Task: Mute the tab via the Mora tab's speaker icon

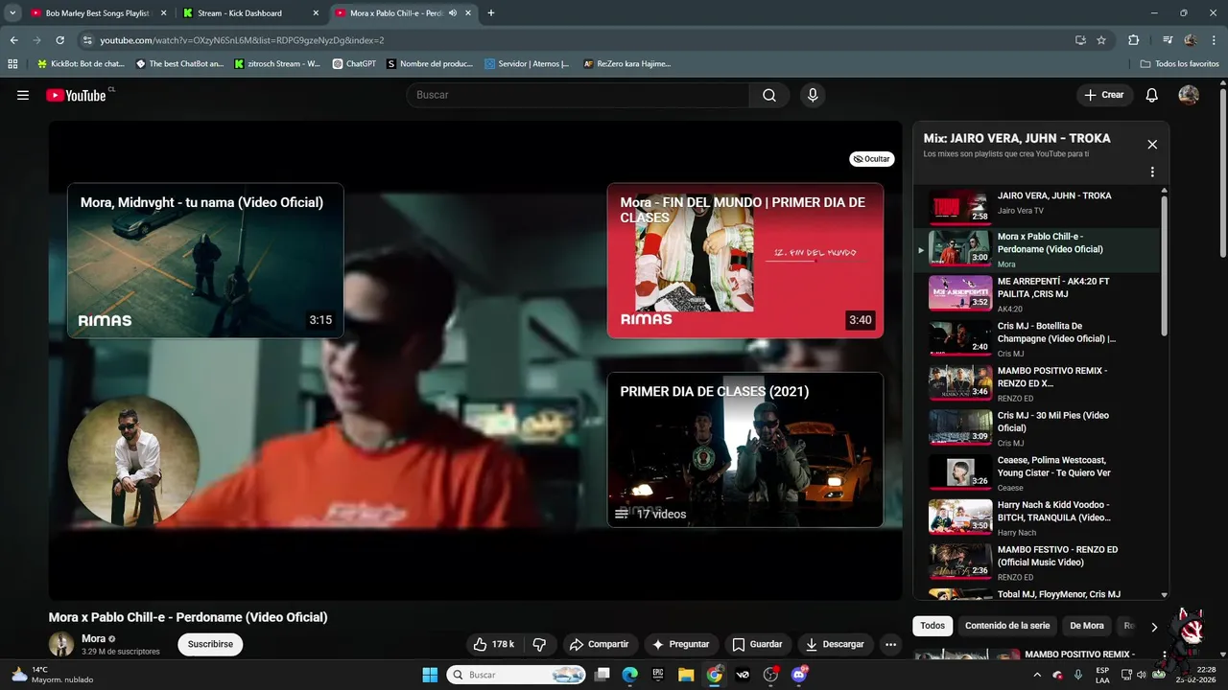Action: 453,13
